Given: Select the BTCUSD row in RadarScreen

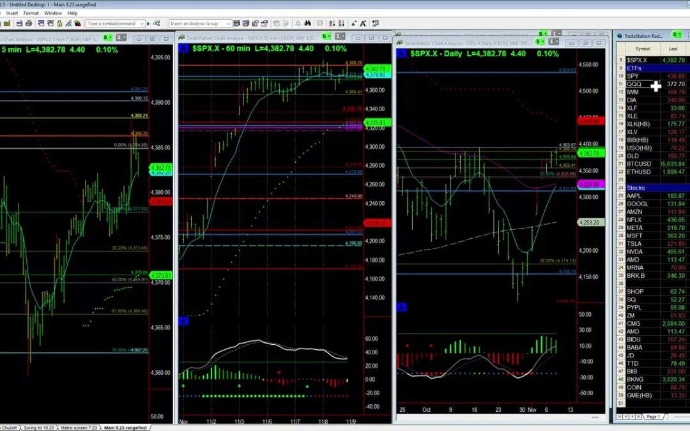Looking at the screenshot, I should click(x=653, y=163).
